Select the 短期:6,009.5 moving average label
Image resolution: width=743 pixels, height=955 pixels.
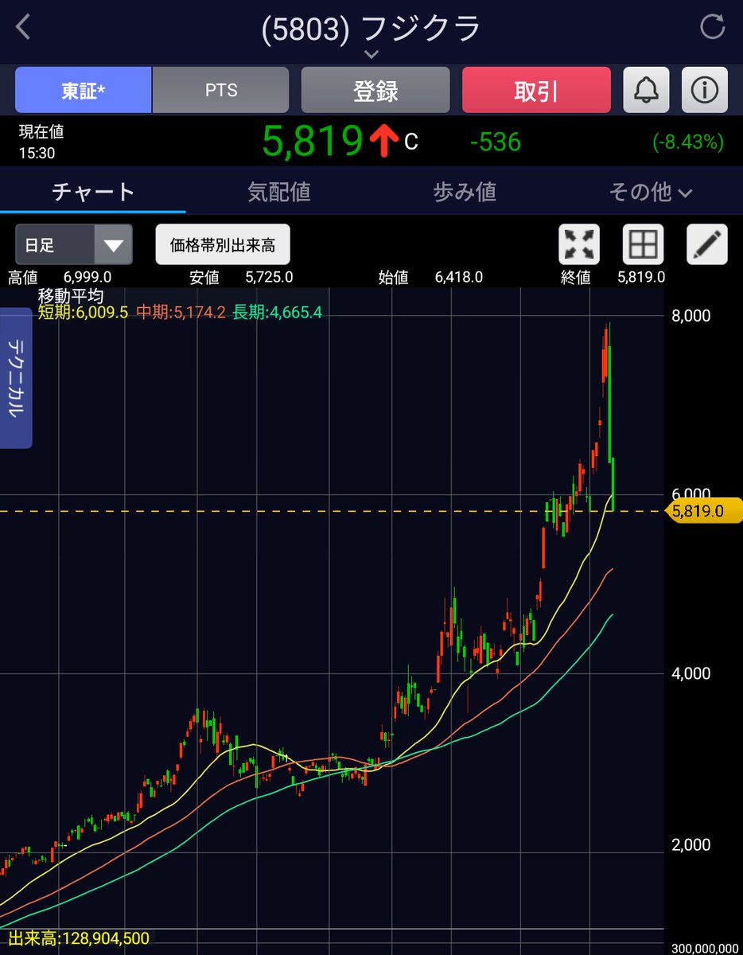(x=83, y=312)
